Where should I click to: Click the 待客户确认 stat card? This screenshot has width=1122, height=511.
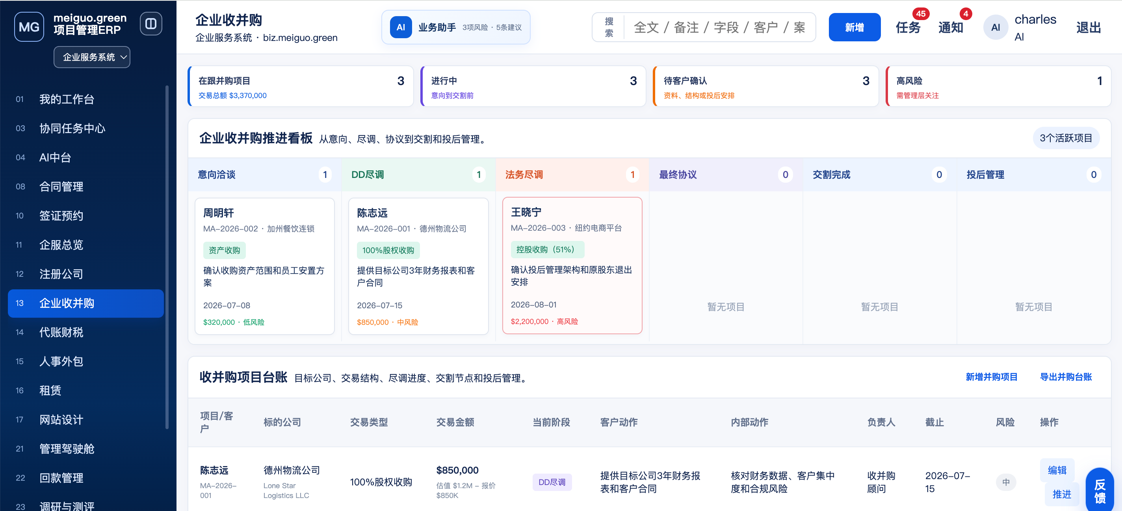tap(766, 86)
